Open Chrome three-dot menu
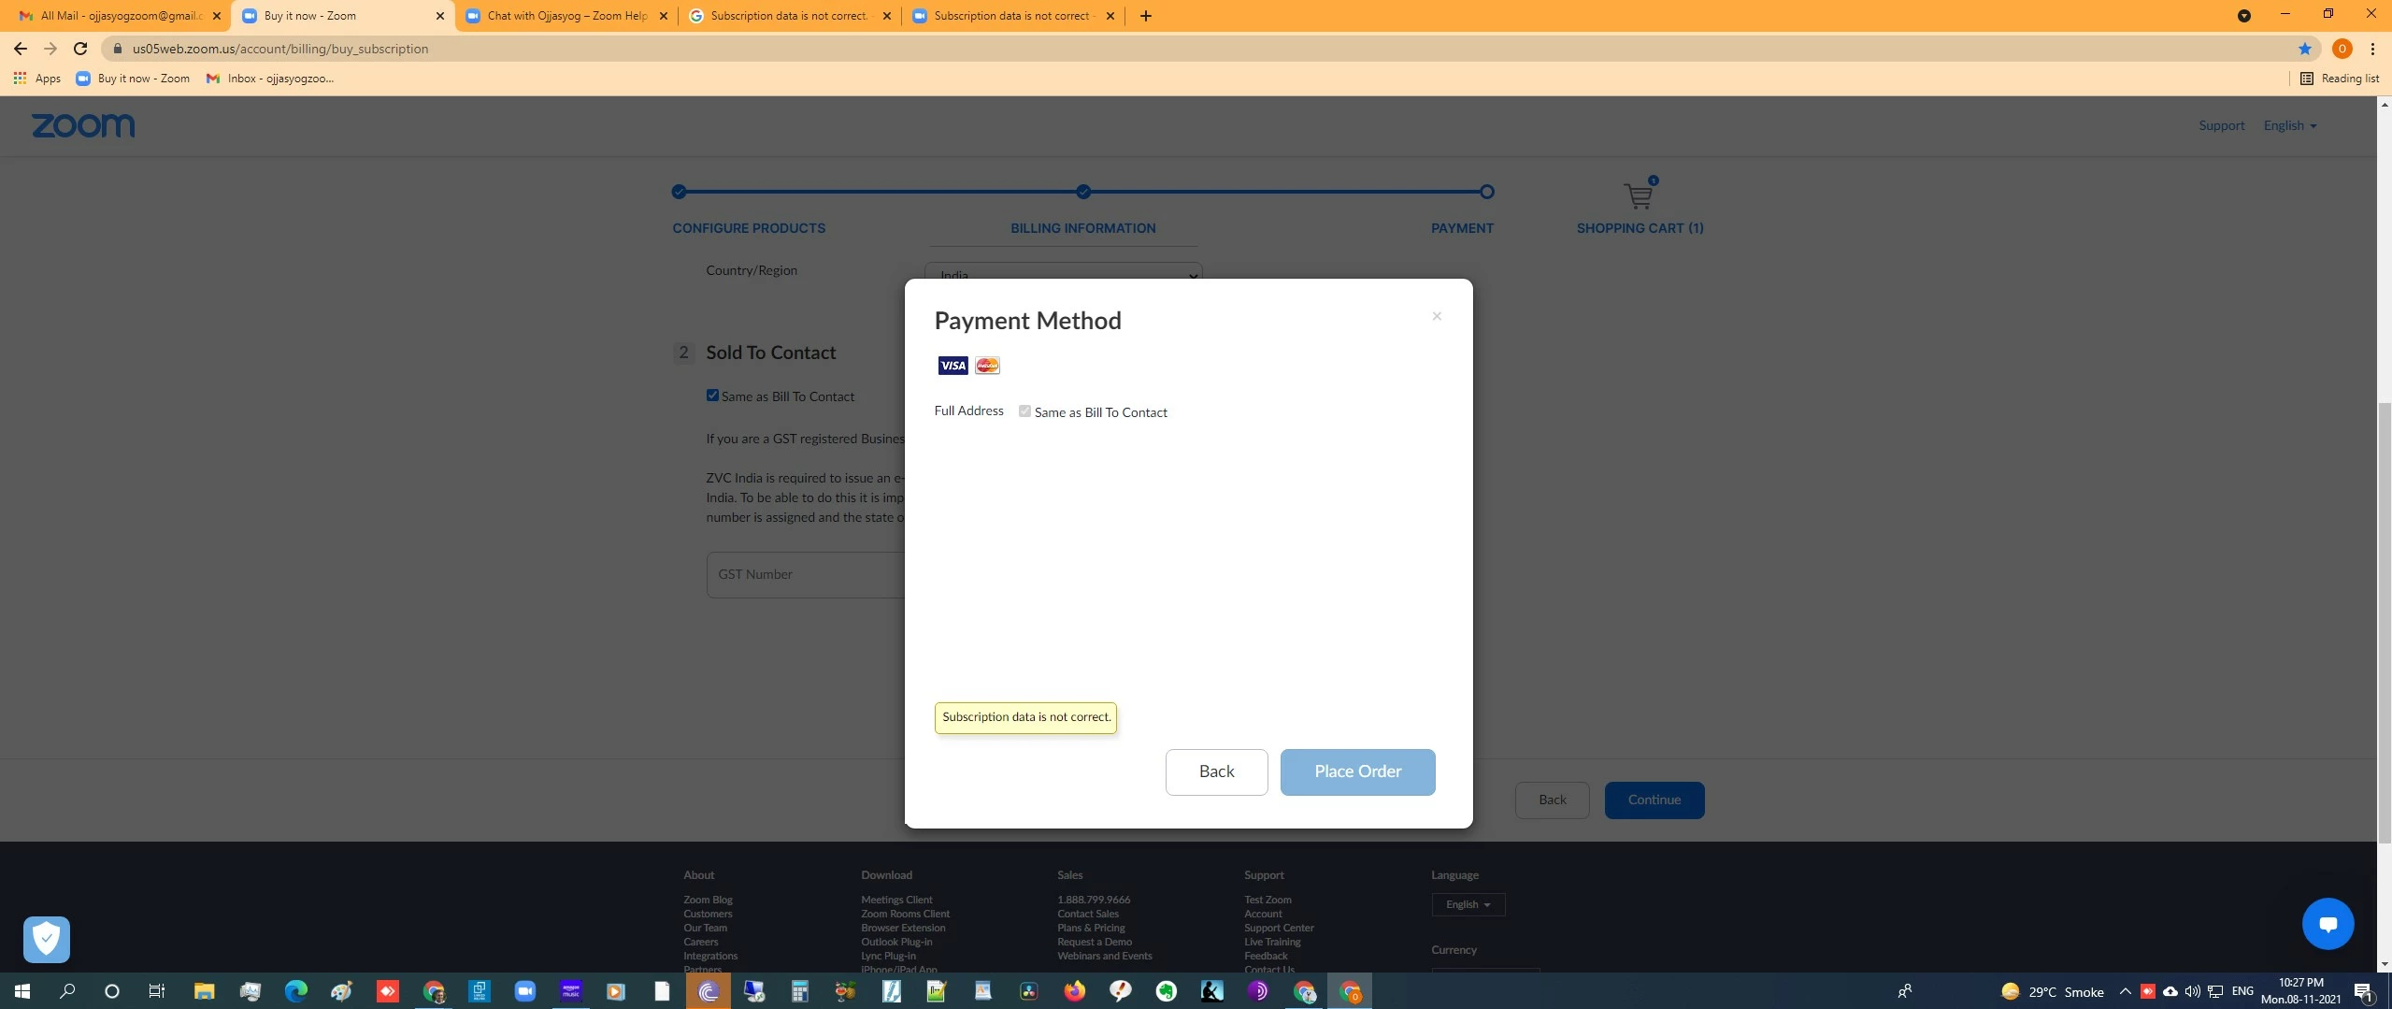2392x1009 pixels. 2372,49
